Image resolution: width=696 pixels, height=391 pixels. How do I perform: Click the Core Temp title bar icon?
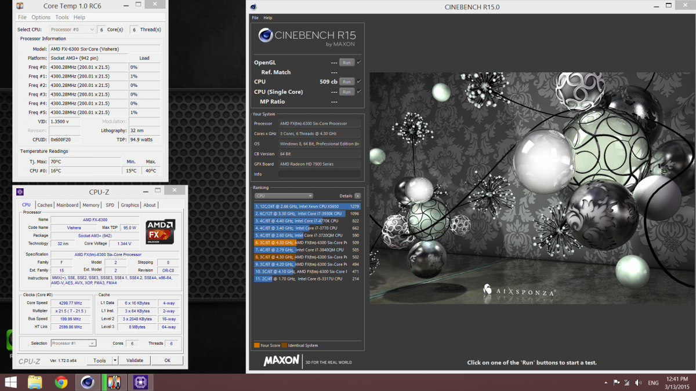20,6
